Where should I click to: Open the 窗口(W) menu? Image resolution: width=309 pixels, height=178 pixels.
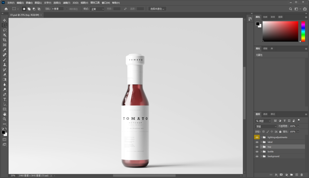[x=106, y=3]
